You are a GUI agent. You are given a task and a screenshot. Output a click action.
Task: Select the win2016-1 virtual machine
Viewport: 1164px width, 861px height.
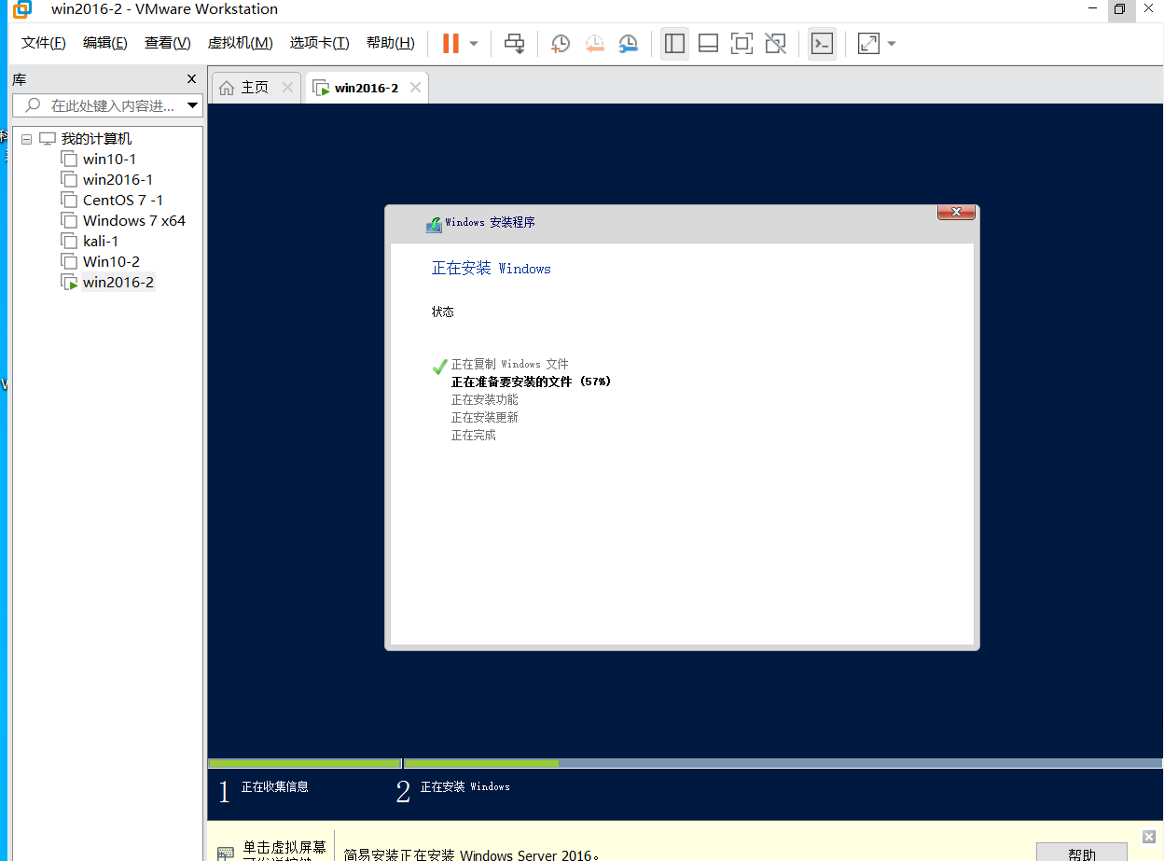(118, 180)
